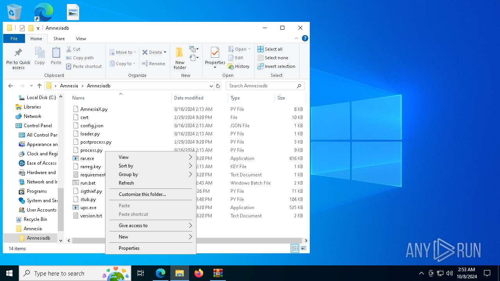The height and width of the screenshot is (281, 500).
Task: Select the config.json file
Action: click(x=92, y=126)
